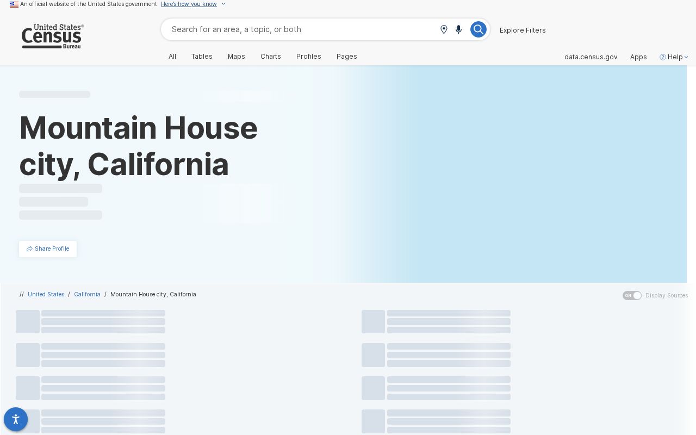Open Explore Filters

coord(523,30)
